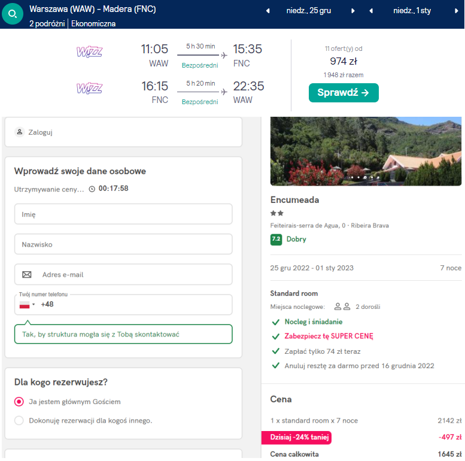
Task: Click checkmark beside 'Zapłać tylko 74 zł teraz'
Action: pos(276,351)
